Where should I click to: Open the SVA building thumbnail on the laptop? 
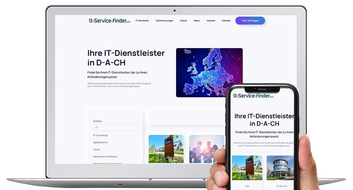(166, 149)
